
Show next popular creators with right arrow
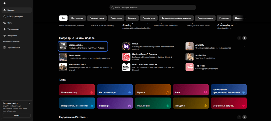244,38
